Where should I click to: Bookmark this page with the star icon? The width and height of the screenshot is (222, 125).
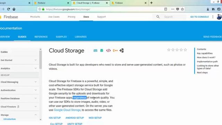click(x=182, y=9)
